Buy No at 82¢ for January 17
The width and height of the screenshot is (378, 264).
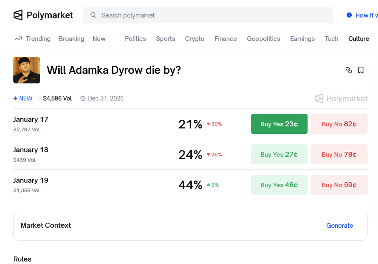tap(339, 124)
